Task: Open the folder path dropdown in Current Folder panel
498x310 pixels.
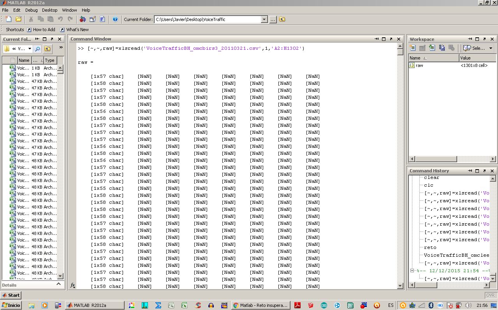Action: pos(29,49)
